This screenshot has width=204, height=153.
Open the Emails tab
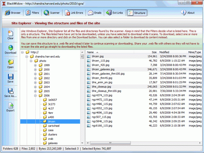coord(95,13)
